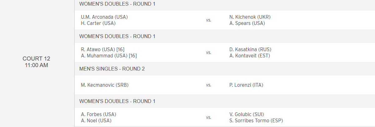Click player U.M. Arconada (USA)
Screen dimensions: 375x127
pos(104,17)
